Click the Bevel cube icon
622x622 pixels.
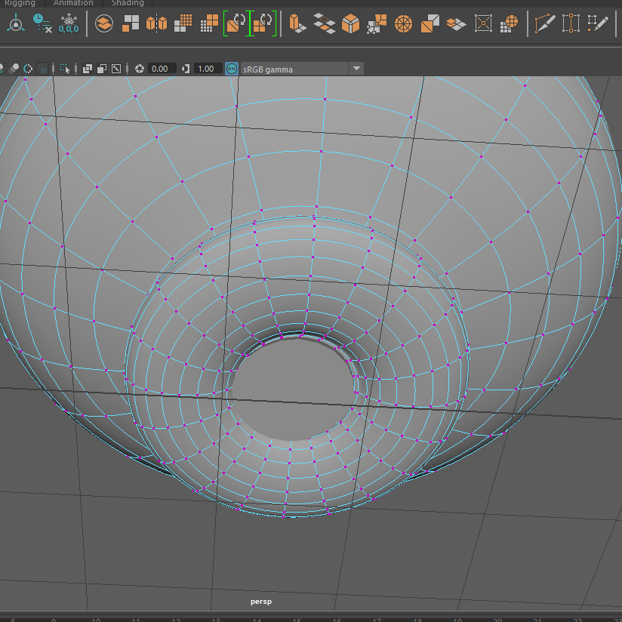click(349, 23)
